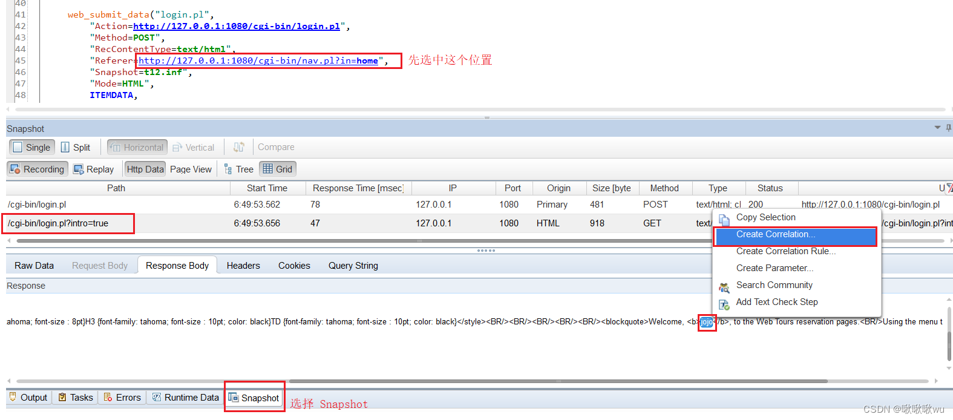Screen dimensions: 953x420
Task: Click the POST method cell
Action: [655, 205]
